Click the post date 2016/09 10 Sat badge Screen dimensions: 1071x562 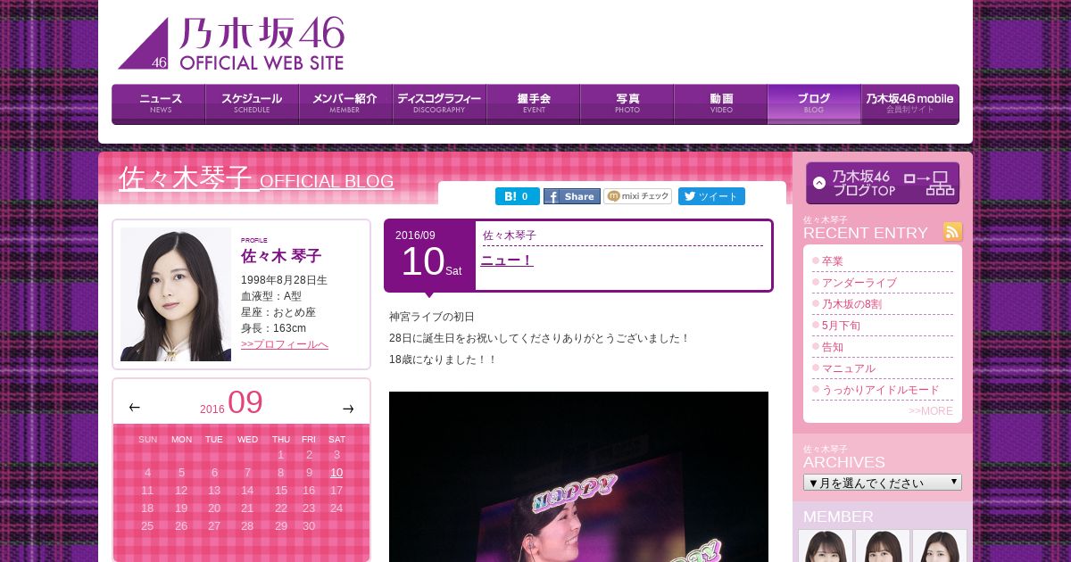point(429,255)
